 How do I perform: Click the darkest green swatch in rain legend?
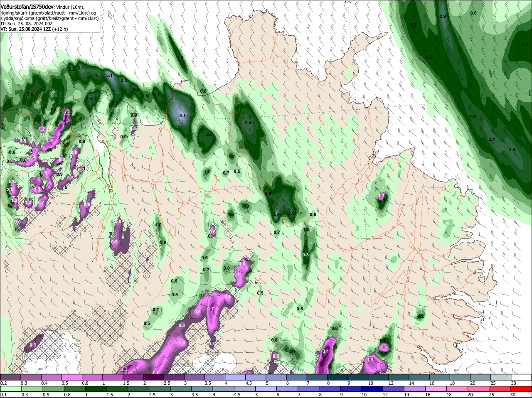[x=95, y=389]
